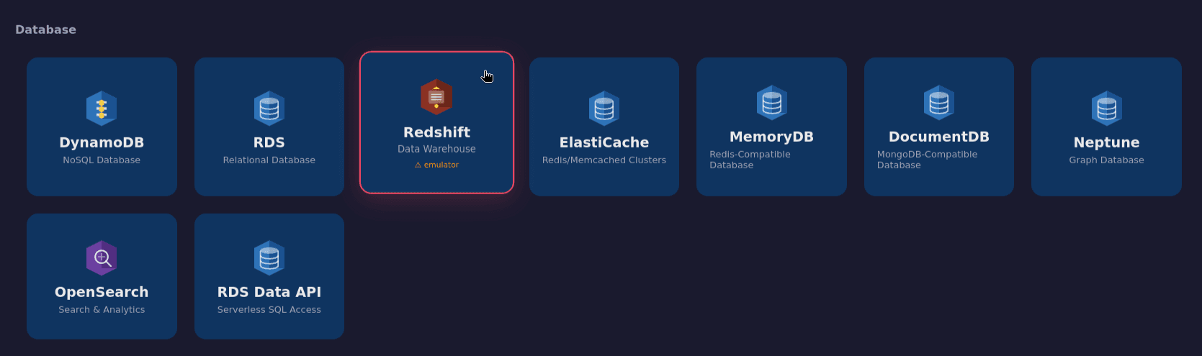Click the 'Redis/Memcached Clusters' description text
The width and height of the screenshot is (1202, 356).
point(604,160)
